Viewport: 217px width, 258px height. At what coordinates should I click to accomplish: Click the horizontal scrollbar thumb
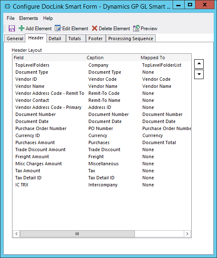[x=77, y=234]
